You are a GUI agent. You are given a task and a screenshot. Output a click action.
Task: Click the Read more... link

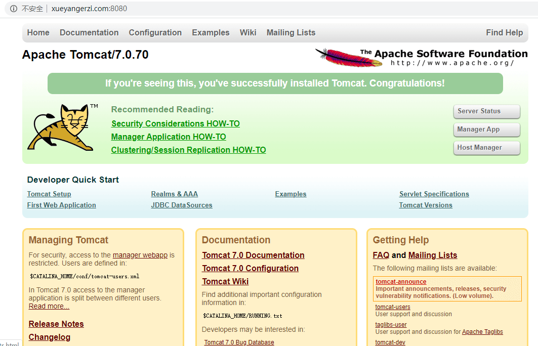[49, 306]
